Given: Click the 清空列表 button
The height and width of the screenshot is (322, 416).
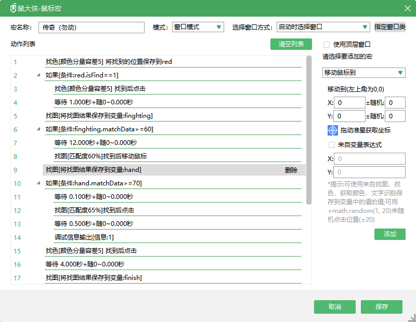Looking at the screenshot, I should tap(291, 44).
